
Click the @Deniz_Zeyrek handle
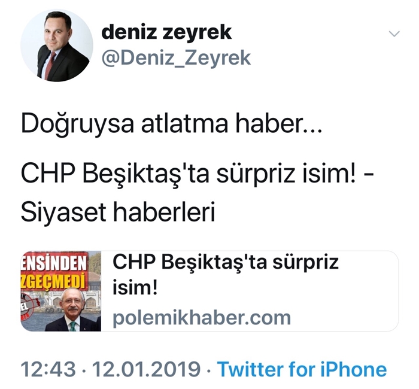(x=176, y=57)
